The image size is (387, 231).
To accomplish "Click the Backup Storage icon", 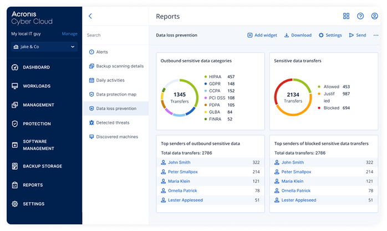I will click(x=14, y=166).
